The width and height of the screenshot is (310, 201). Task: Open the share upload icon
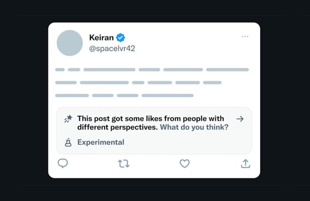(245, 164)
